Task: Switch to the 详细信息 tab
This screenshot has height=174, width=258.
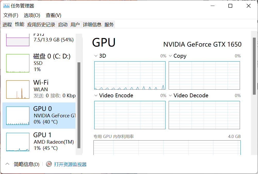Action: 92,25
